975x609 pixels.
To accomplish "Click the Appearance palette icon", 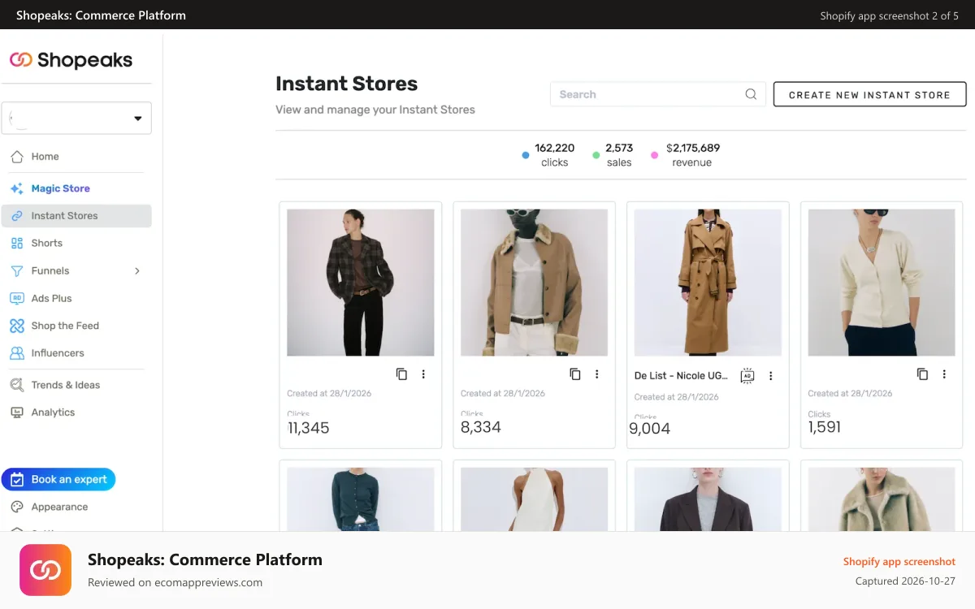I will (x=16, y=507).
